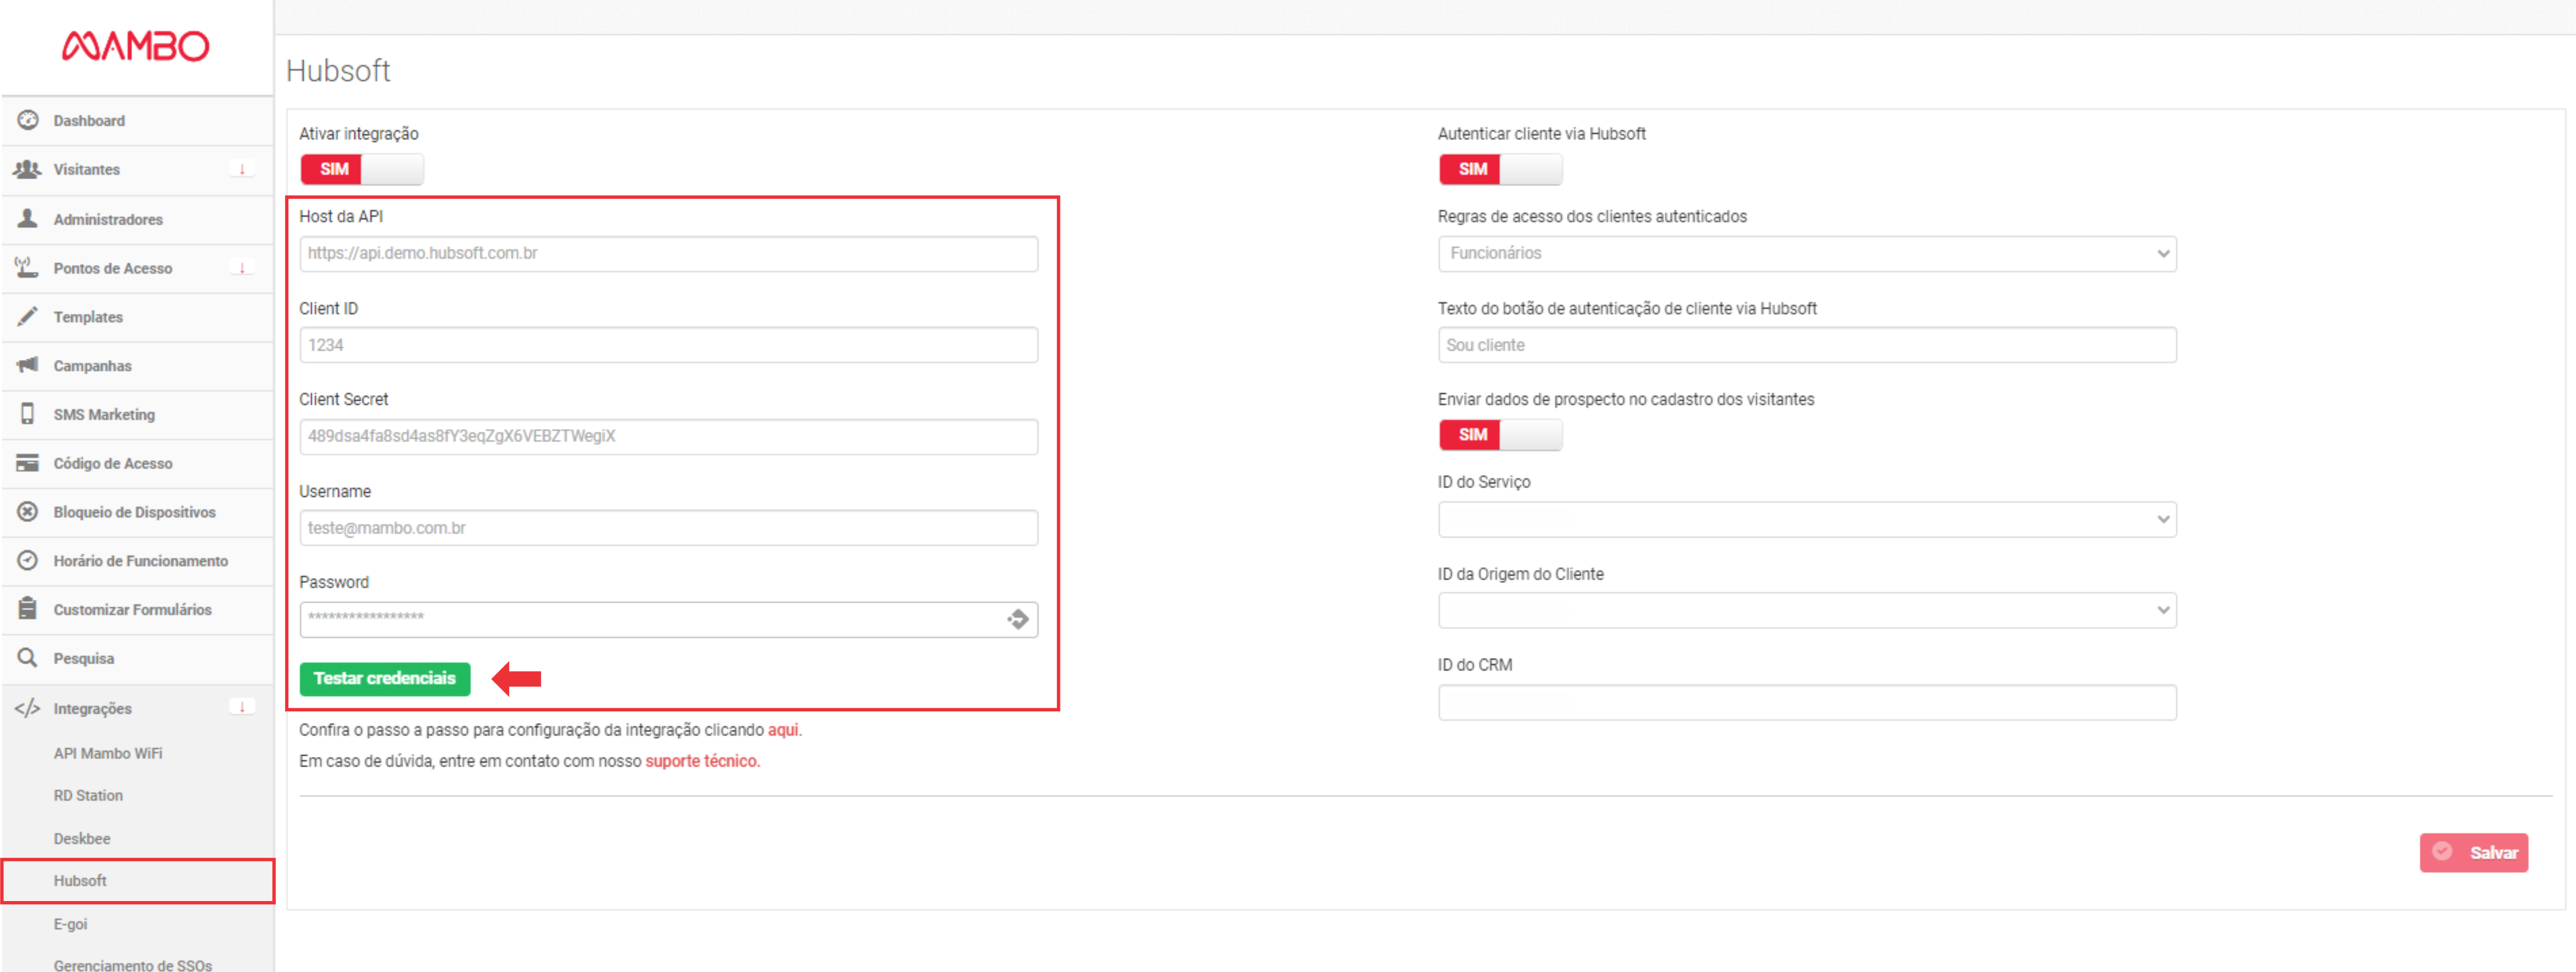Disable Enviar dados de prospecto switch
Image resolution: width=2576 pixels, height=972 pixels.
point(1500,435)
